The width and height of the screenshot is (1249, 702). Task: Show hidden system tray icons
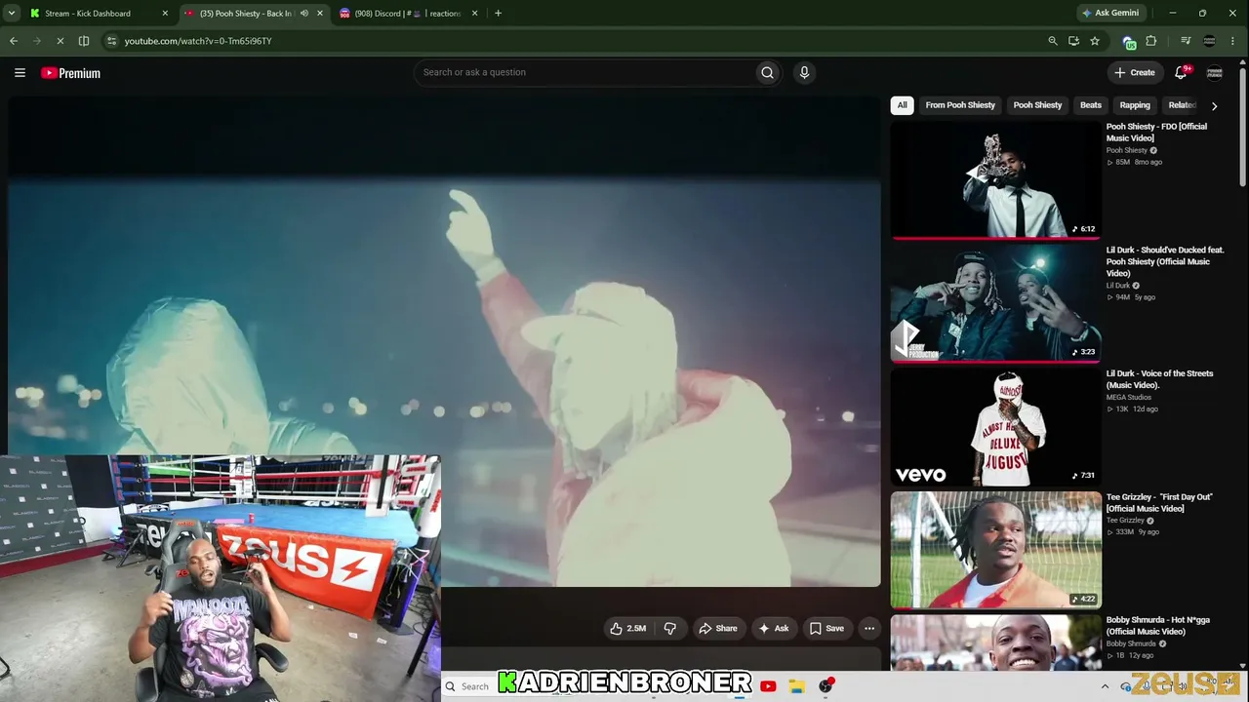(1105, 686)
